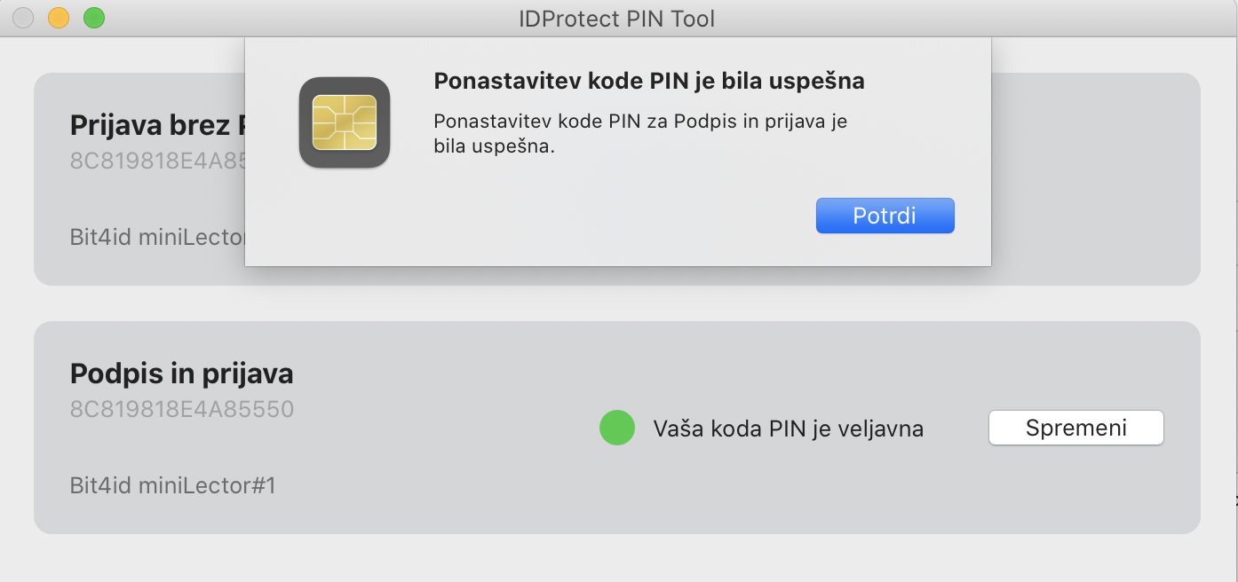
Task: Select the Podpis in prijava card heading
Action: coord(181,374)
